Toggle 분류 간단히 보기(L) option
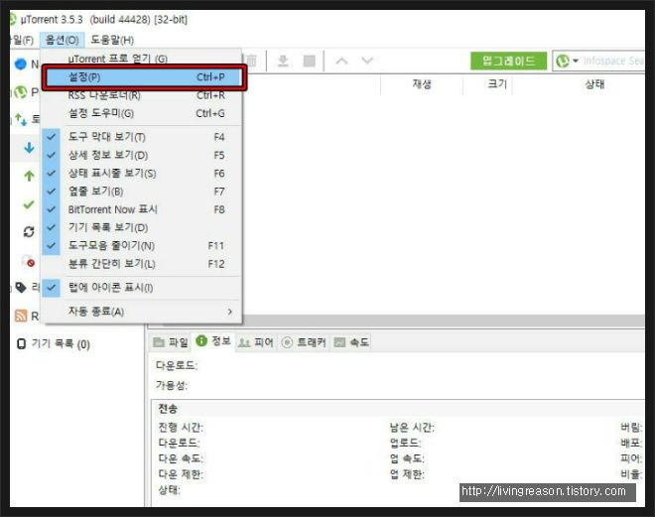Screen dimensions: 655x517 coord(142,264)
